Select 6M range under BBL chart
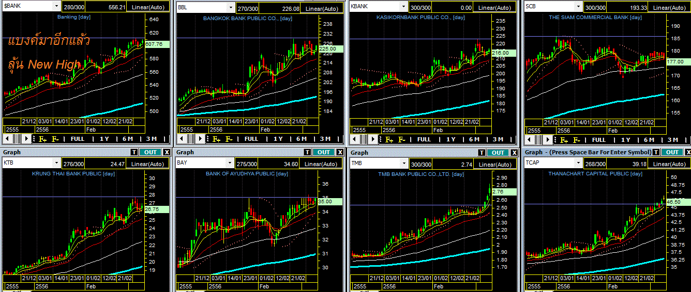 point(302,139)
